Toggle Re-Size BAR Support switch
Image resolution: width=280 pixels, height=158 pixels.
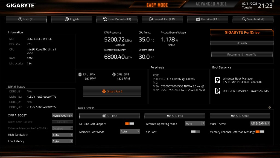point(129,124)
